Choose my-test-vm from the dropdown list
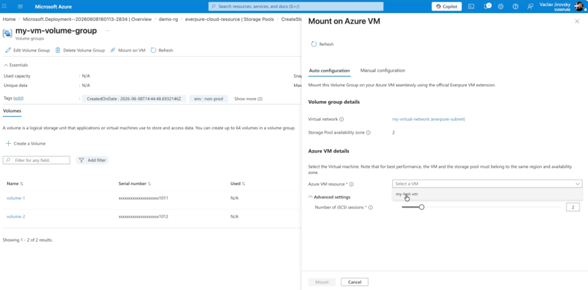This screenshot has height=290, width=588. (x=487, y=195)
